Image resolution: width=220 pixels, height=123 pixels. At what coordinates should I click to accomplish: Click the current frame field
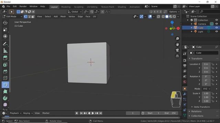tap(133, 113)
